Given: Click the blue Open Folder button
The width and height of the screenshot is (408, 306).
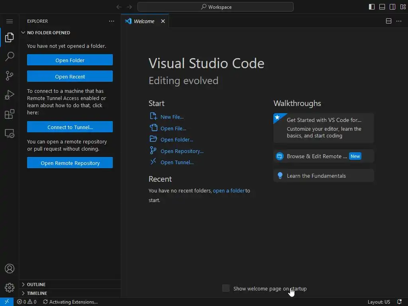Looking at the screenshot, I should [70, 60].
